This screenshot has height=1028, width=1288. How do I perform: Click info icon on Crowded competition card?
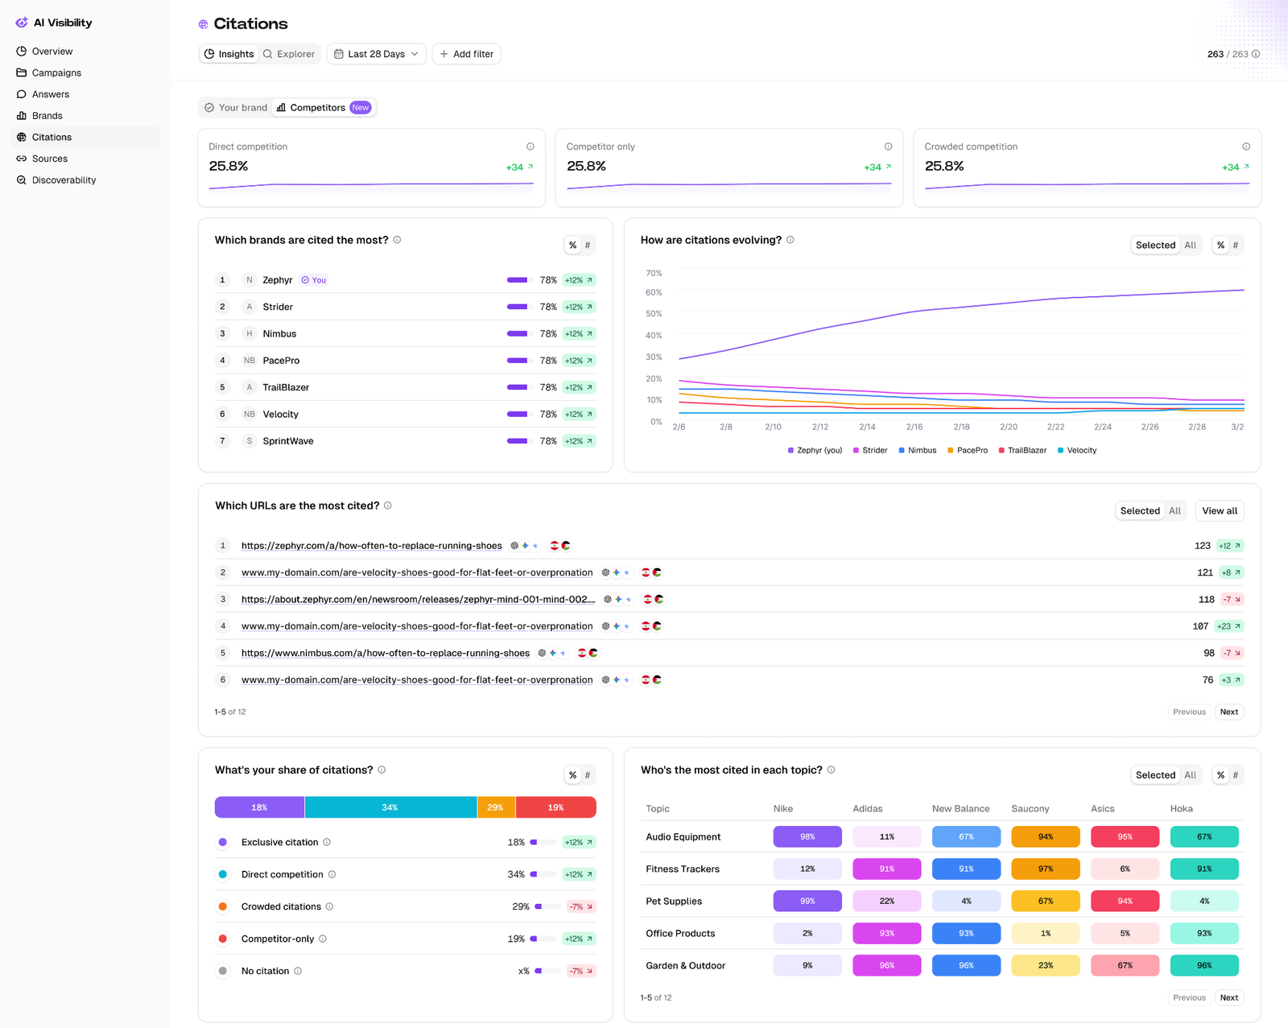[1246, 147]
